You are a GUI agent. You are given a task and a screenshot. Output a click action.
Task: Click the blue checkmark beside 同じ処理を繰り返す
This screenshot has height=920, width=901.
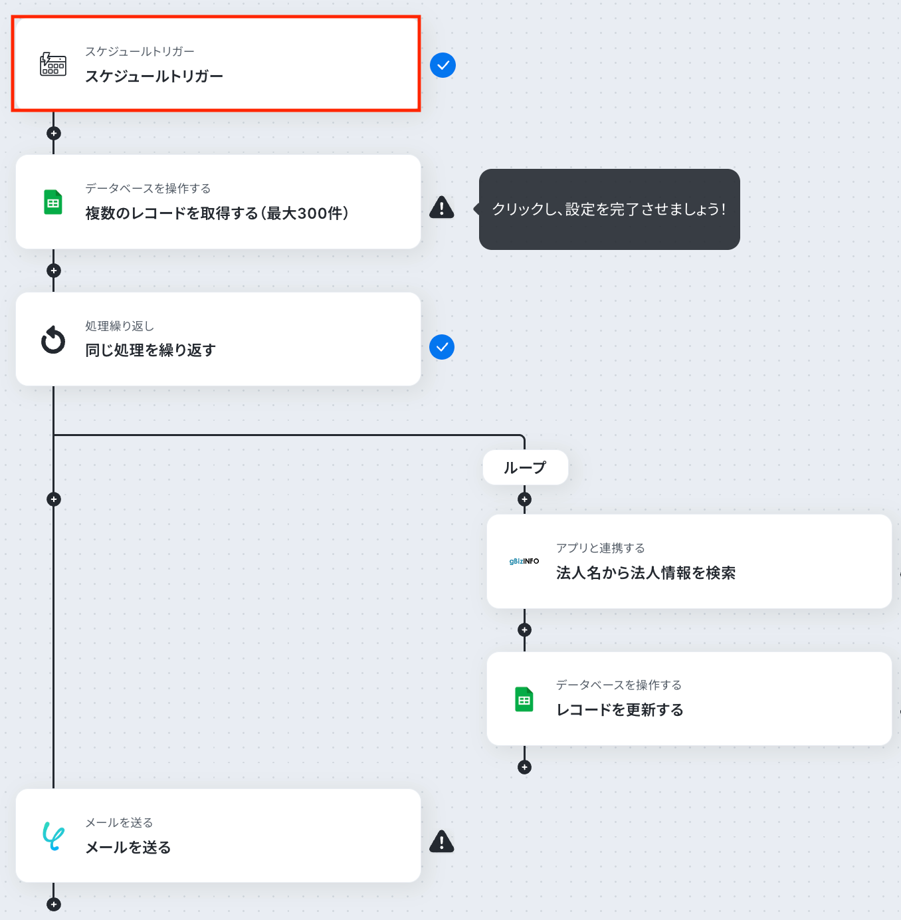(x=442, y=347)
